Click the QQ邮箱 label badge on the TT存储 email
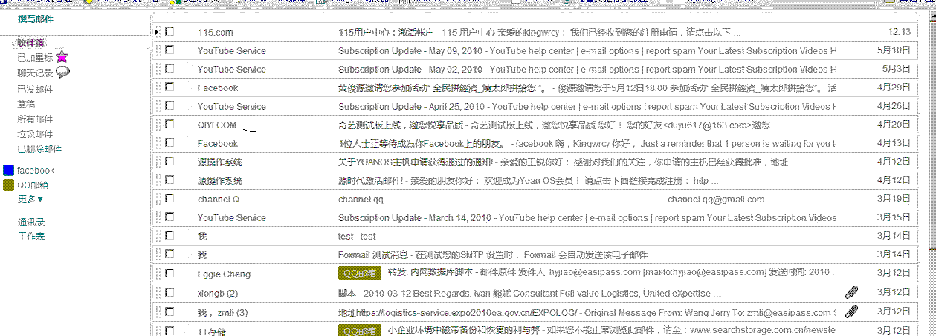 tap(360, 330)
